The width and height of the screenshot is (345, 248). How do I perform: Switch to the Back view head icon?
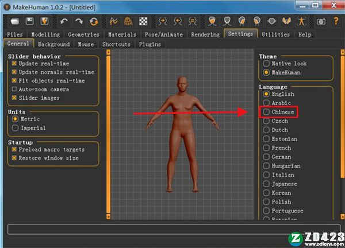click(x=227, y=21)
